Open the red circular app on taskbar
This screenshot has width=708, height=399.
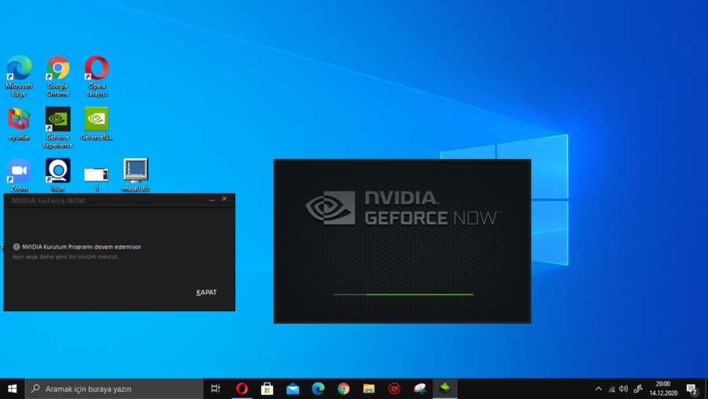tap(394, 389)
